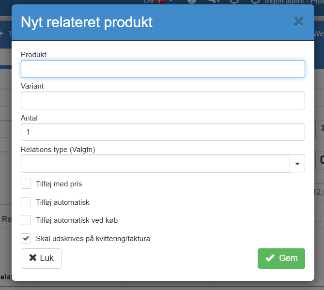Image resolution: width=324 pixels, height=290 pixels.
Task: Enable the Tilføj med pris checkbox
Action: tap(26, 184)
